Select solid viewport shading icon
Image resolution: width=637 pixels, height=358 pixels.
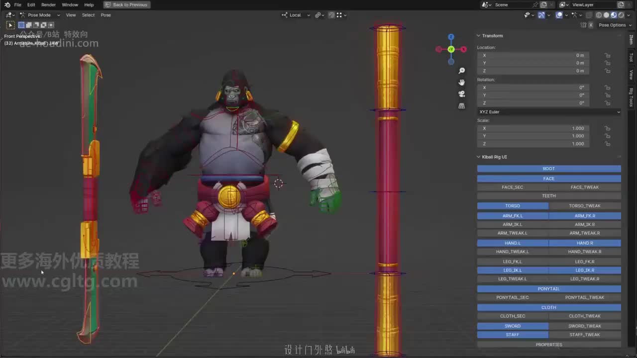click(606, 15)
